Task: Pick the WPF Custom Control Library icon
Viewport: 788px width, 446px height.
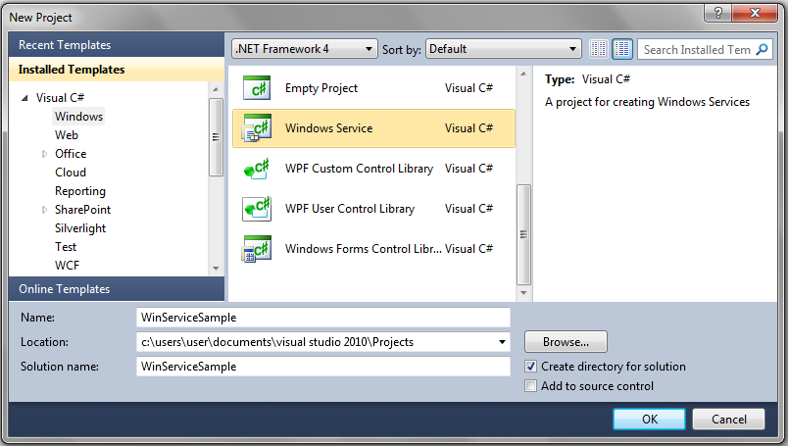Action: (257, 169)
